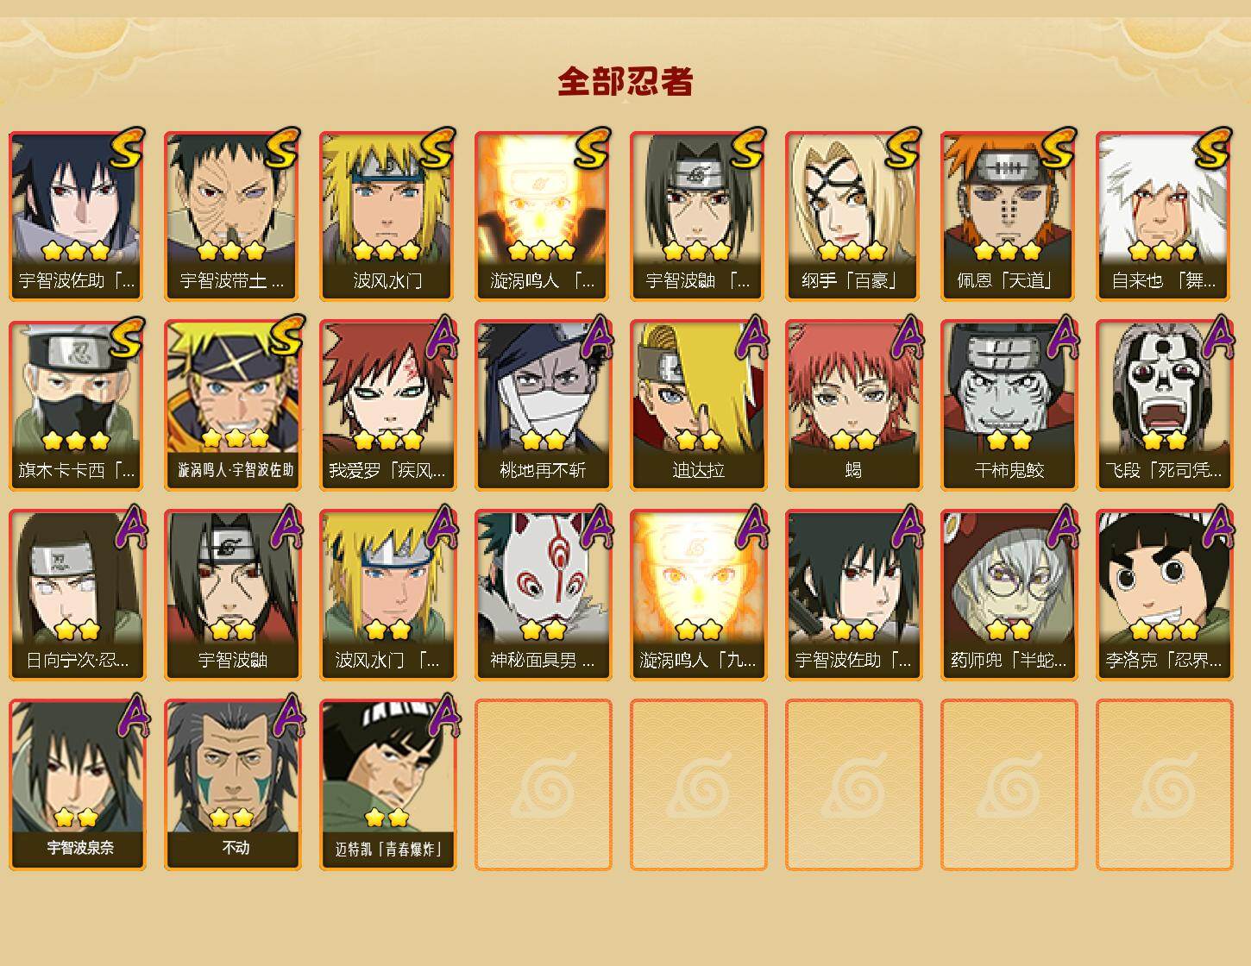Click the first empty ninja slot
Viewport: 1251px width, 966px height.
544,785
